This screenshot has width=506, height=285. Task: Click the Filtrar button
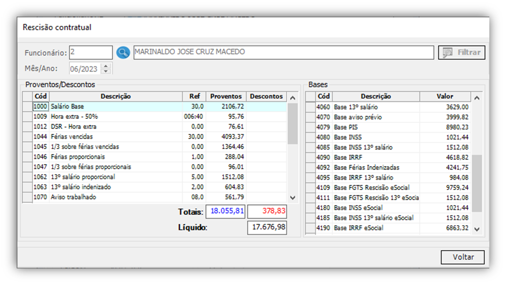pos(461,52)
